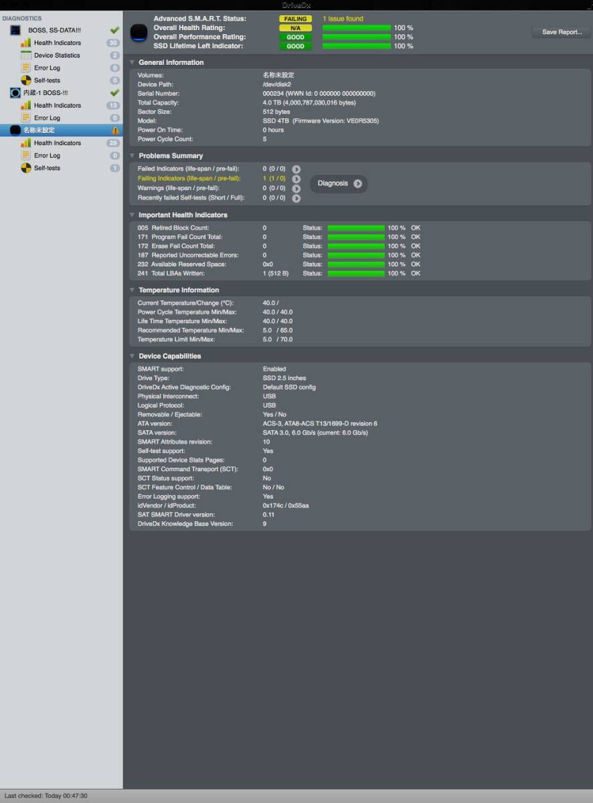Click the Health Indicators bar chart icon for 内蔵-1 BOSS-!!!
This screenshot has width=593, height=803.
pos(26,105)
